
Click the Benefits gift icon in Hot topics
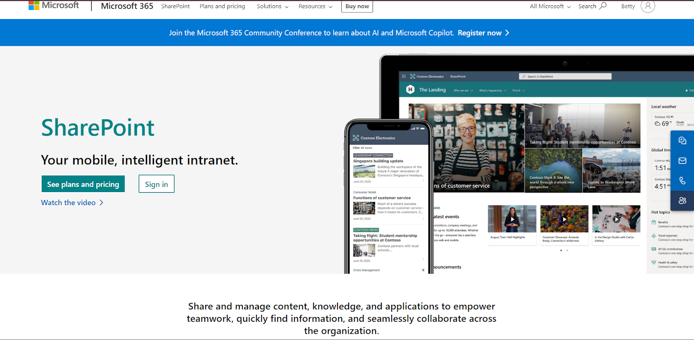click(654, 222)
